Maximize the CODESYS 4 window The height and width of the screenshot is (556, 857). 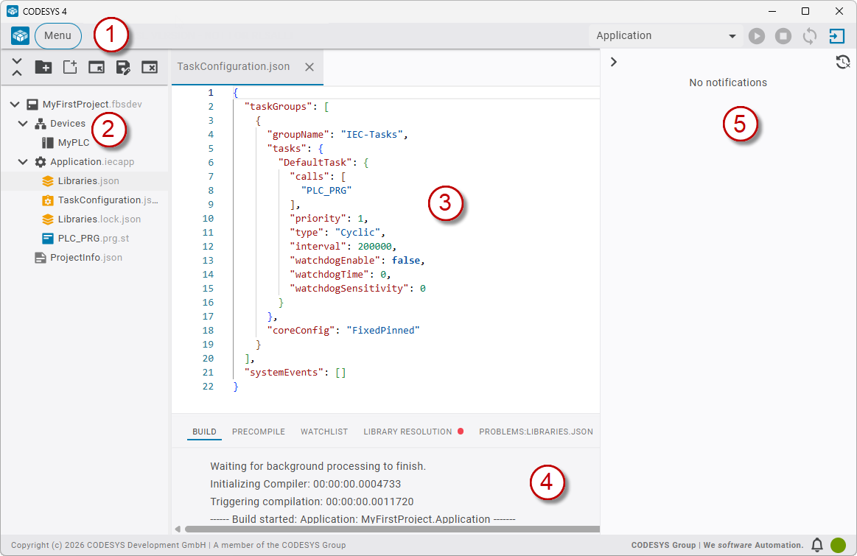(x=805, y=12)
